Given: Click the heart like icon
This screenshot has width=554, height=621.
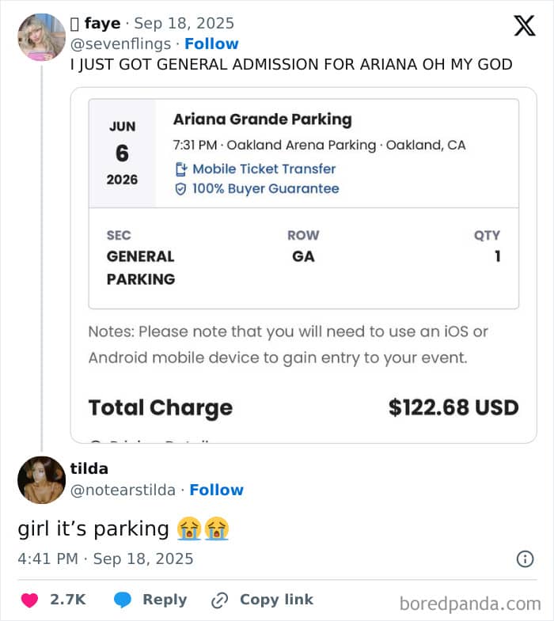Looking at the screenshot, I should point(29,600).
